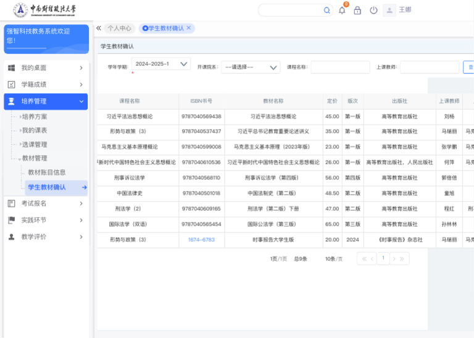Click the 出版社 column header

tap(400, 101)
